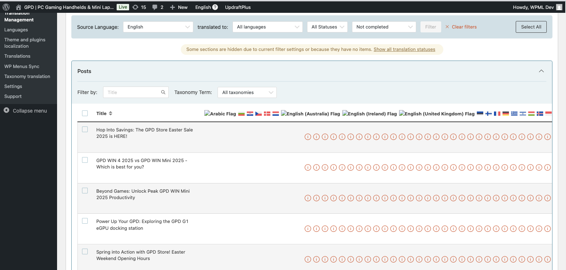Click the search magnifier in Title filter
Screen dimensions: 566x270
click(163, 92)
